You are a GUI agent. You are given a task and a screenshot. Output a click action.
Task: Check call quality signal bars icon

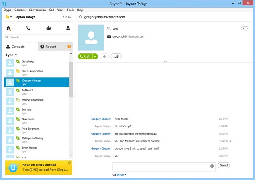click(116, 57)
